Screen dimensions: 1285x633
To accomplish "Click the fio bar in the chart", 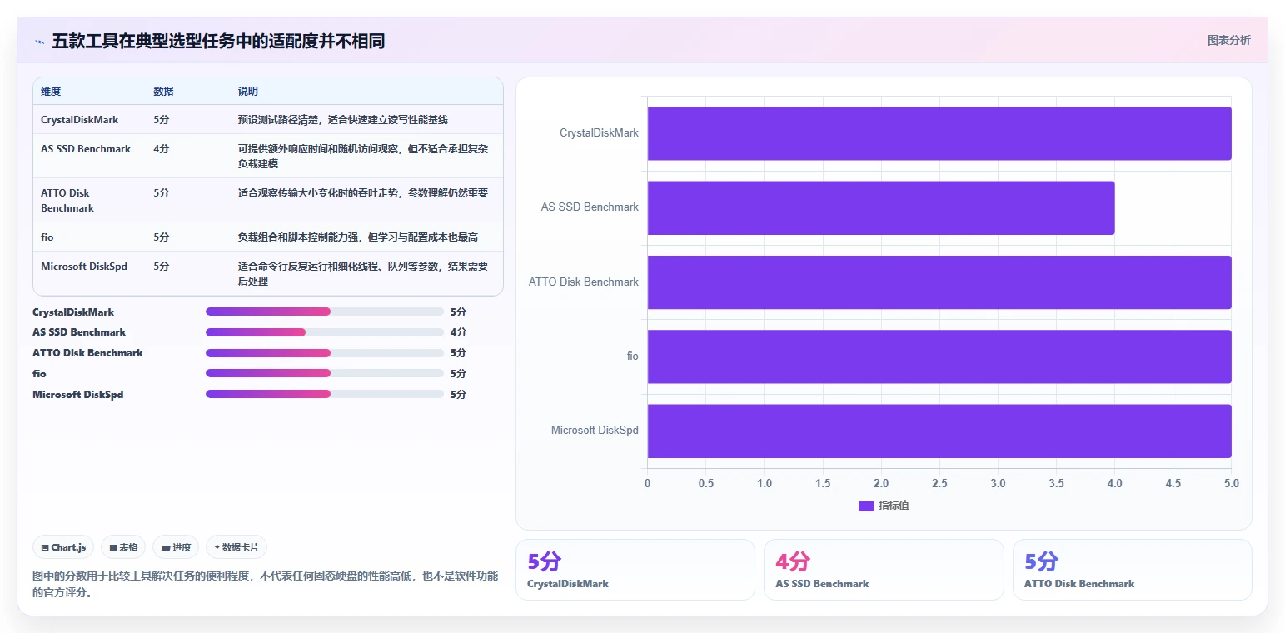I will [939, 356].
